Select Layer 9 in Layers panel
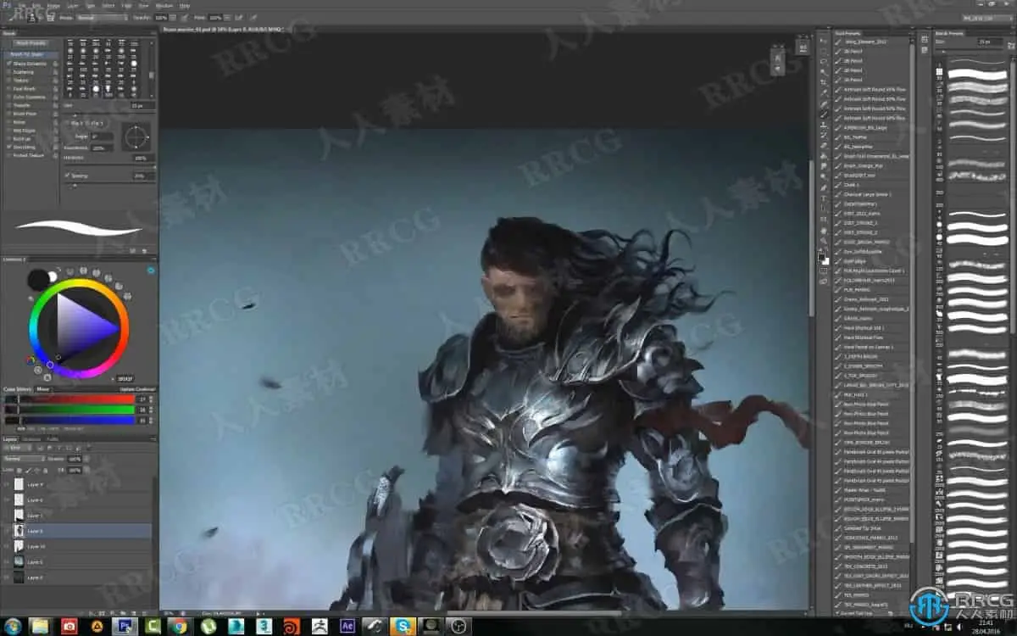 click(79, 484)
